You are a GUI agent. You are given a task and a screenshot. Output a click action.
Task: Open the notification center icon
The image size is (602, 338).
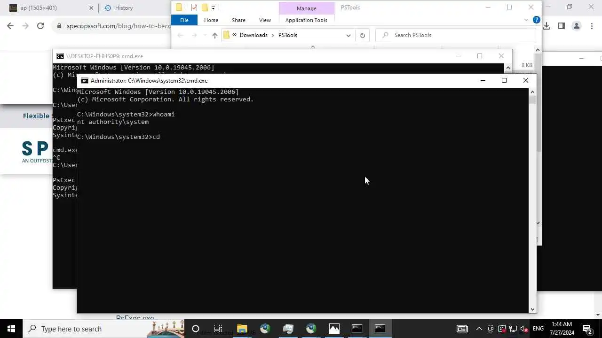click(x=587, y=329)
